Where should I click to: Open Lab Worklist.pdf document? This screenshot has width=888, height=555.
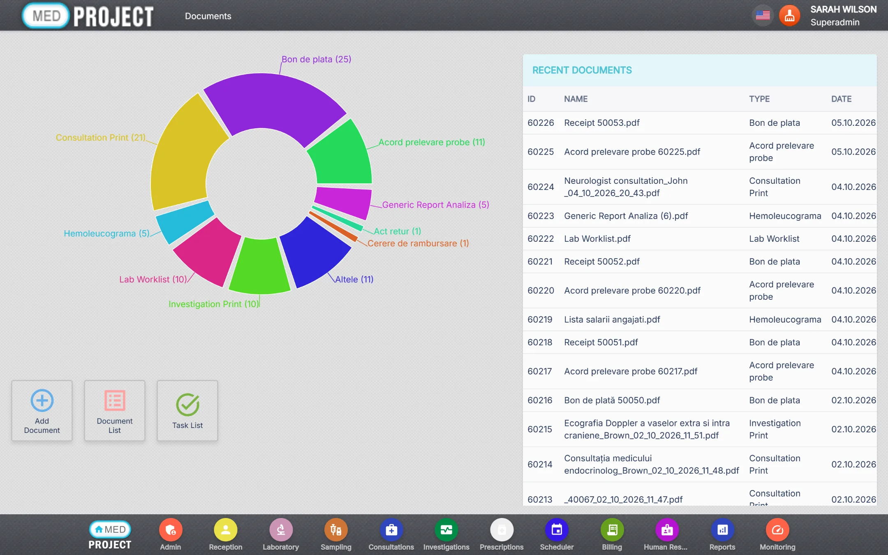(x=700, y=238)
